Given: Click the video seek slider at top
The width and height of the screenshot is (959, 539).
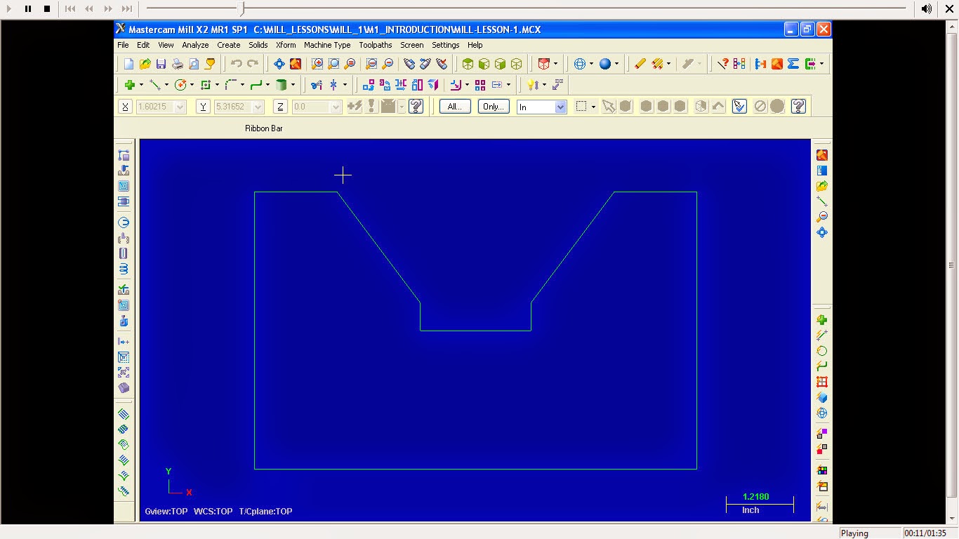Looking at the screenshot, I should coord(242,9).
